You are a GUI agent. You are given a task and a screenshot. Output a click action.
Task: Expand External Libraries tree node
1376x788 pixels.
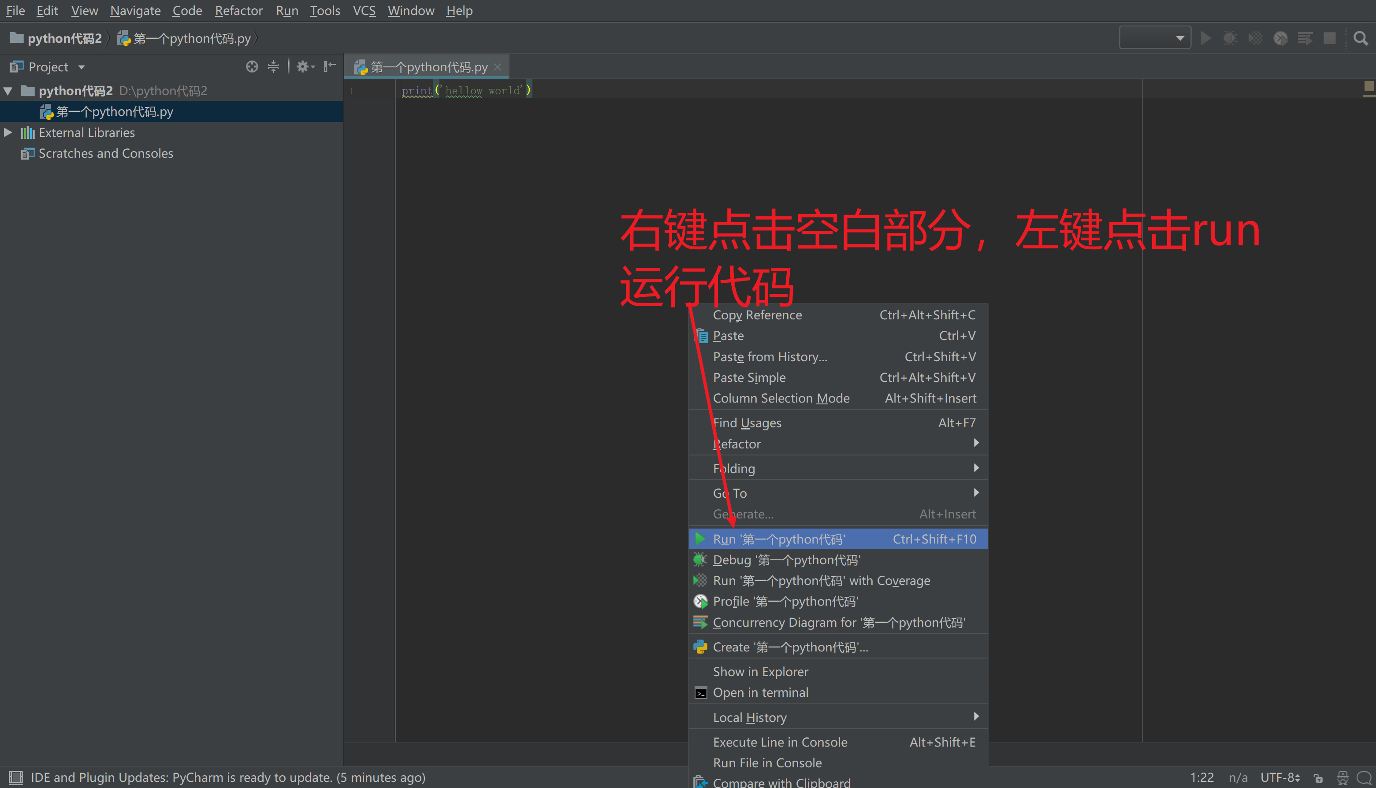(8, 133)
